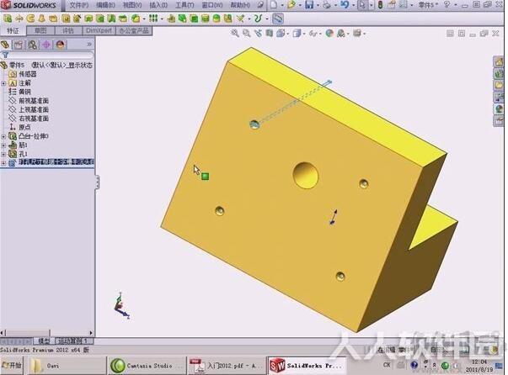Open the dropdown arrow next to Undo

click(x=353, y=5)
